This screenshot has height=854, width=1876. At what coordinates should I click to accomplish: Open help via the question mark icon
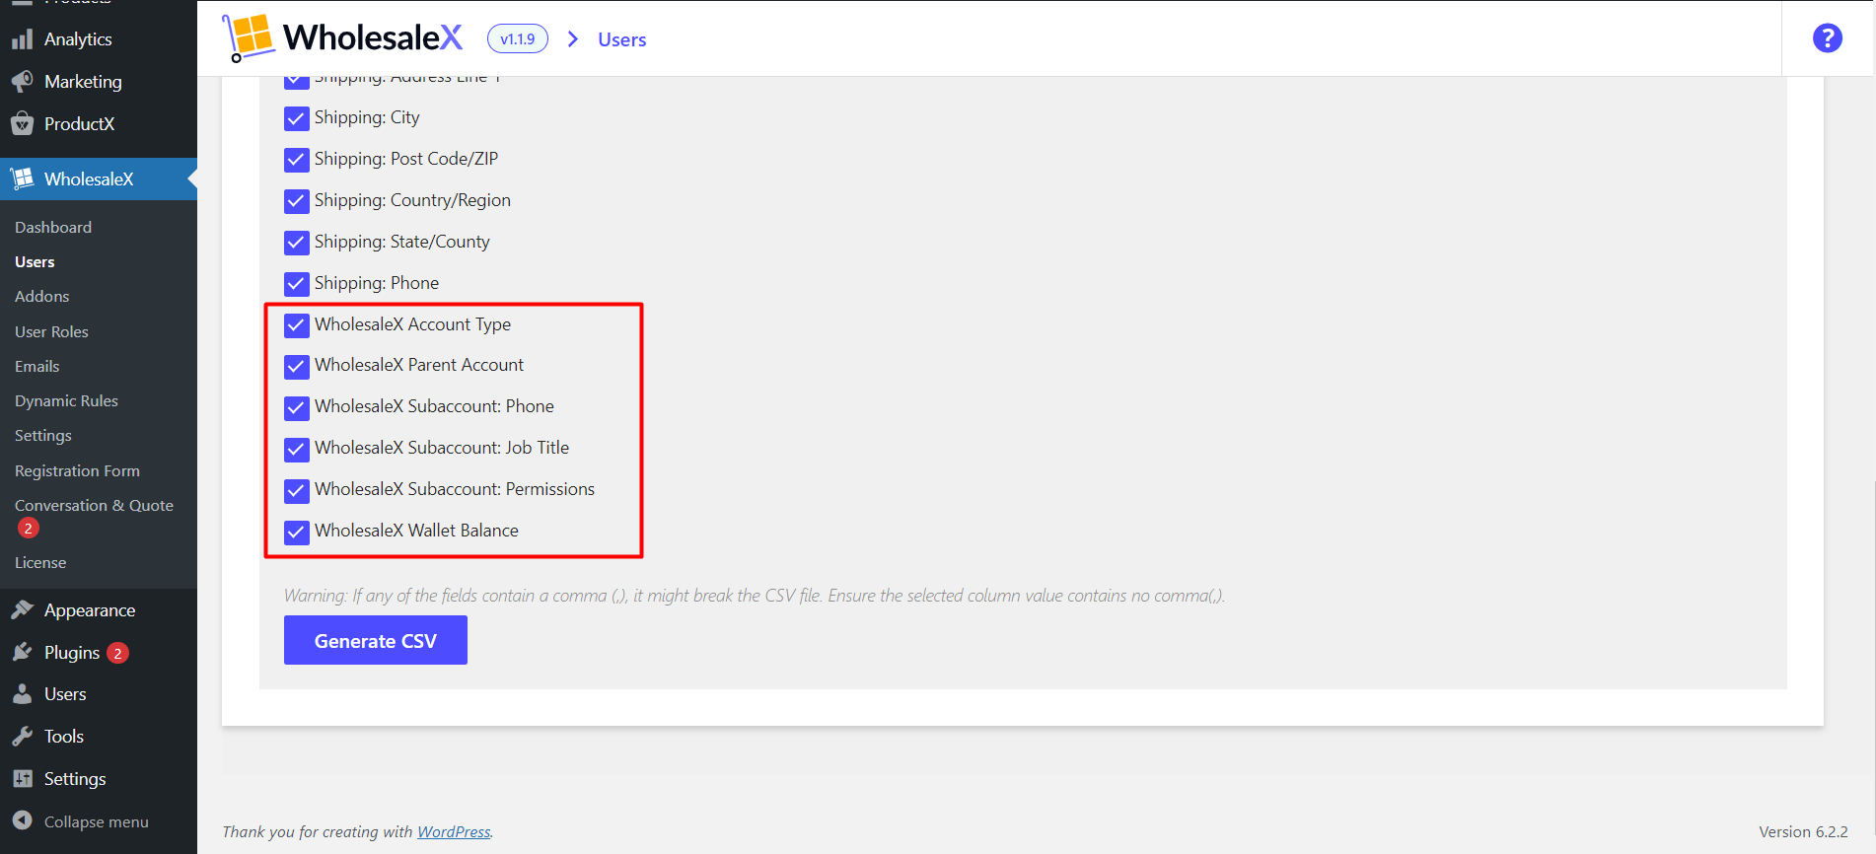tap(1827, 38)
